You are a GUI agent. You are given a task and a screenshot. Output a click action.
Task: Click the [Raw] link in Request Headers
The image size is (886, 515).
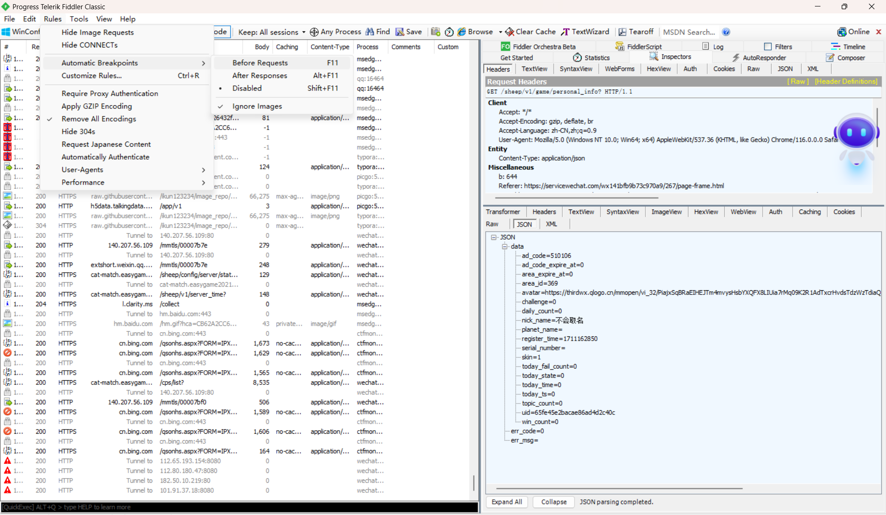[798, 81]
